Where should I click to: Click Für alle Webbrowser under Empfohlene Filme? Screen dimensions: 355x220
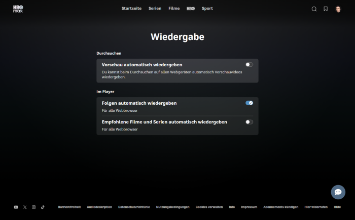120,129
